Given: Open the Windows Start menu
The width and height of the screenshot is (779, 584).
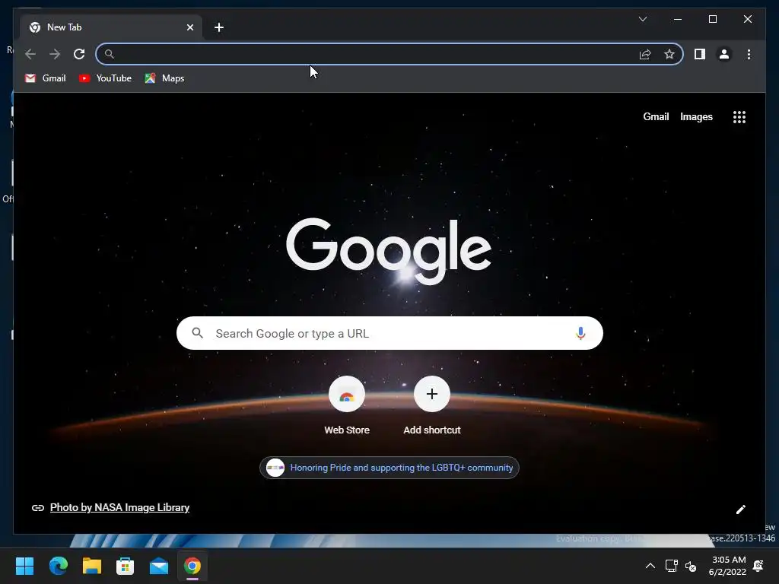Looking at the screenshot, I should pos(24,566).
